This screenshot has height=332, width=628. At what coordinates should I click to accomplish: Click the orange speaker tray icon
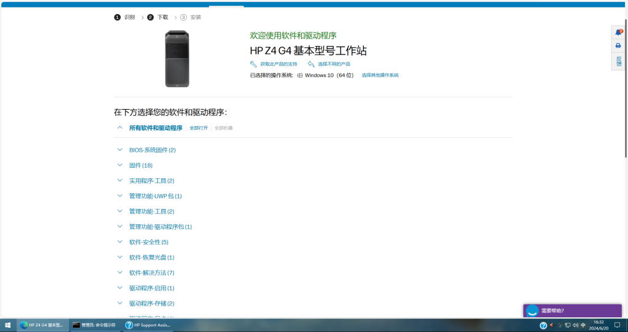click(x=551, y=325)
